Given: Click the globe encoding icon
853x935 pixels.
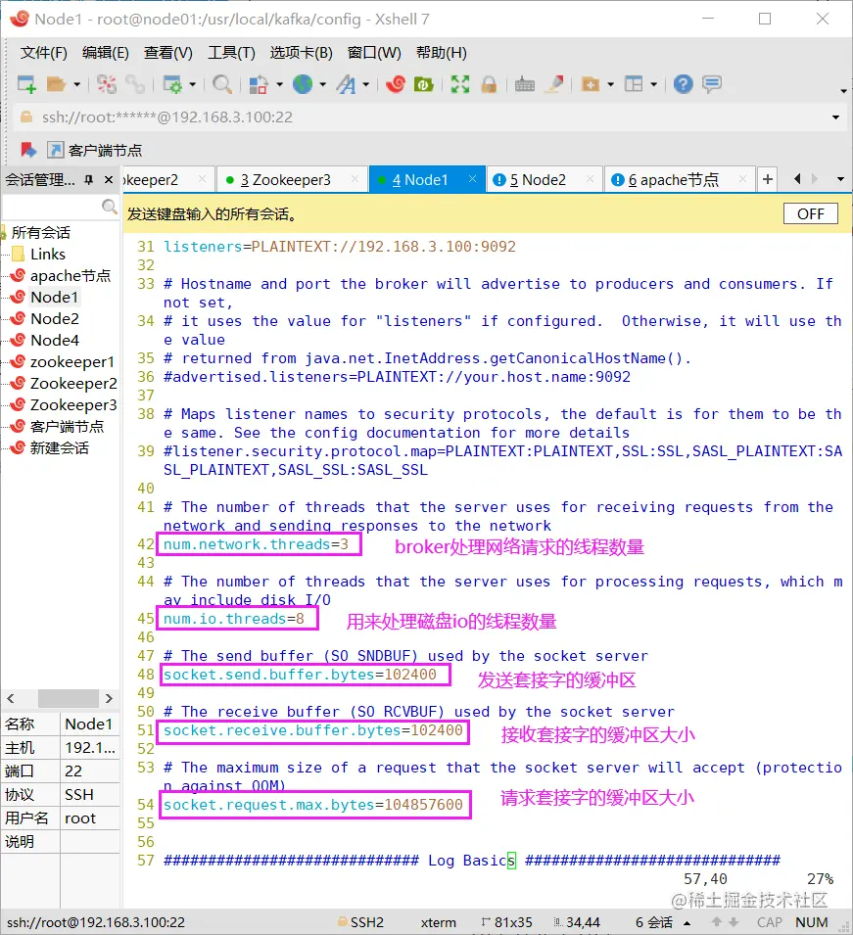Looking at the screenshot, I should click(x=303, y=84).
